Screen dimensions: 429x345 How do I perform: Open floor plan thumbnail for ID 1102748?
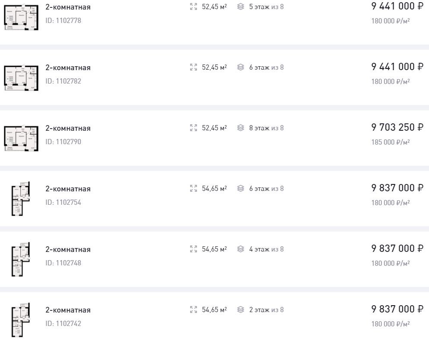tap(20, 259)
